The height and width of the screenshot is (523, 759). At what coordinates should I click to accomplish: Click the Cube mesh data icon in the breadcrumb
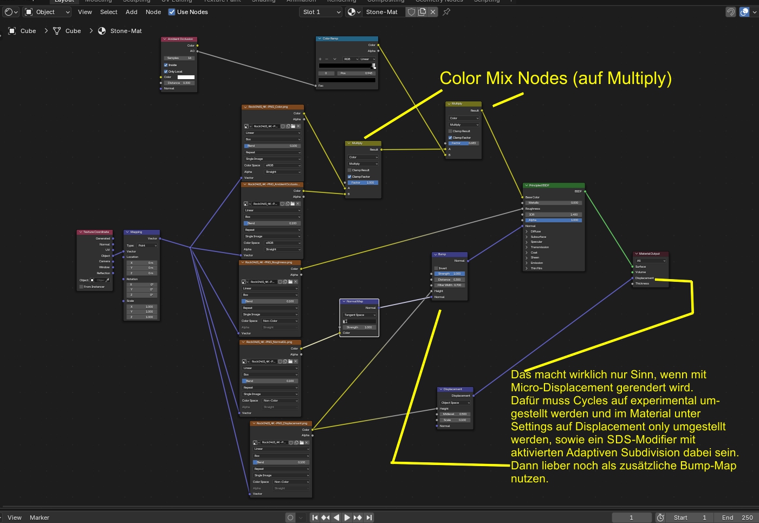pyautogui.click(x=57, y=31)
